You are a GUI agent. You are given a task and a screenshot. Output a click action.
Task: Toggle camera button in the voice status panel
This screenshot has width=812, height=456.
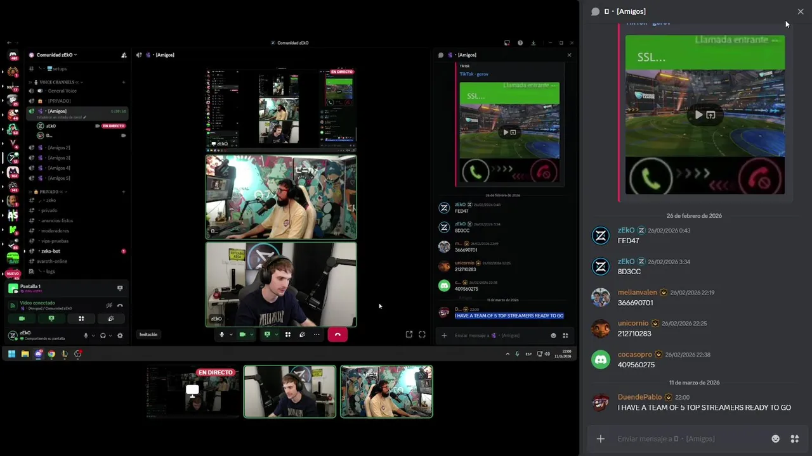click(x=22, y=319)
